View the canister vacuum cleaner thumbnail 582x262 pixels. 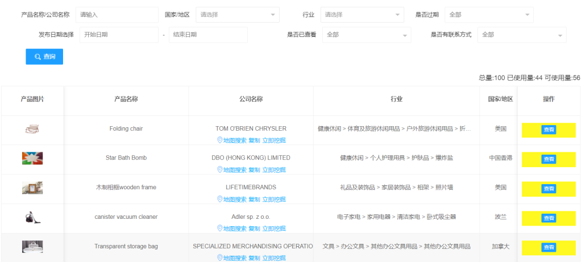[x=32, y=217]
